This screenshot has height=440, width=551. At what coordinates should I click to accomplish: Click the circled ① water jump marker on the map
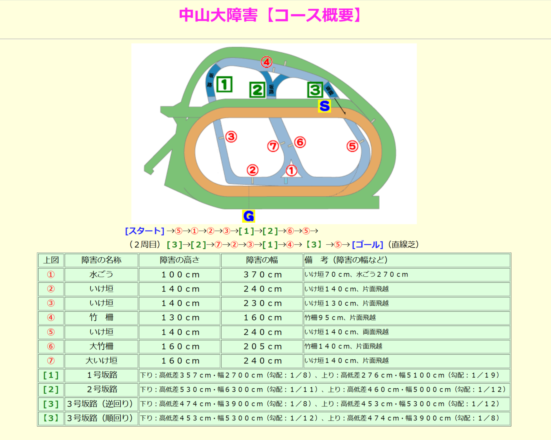pyautogui.click(x=291, y=171)
